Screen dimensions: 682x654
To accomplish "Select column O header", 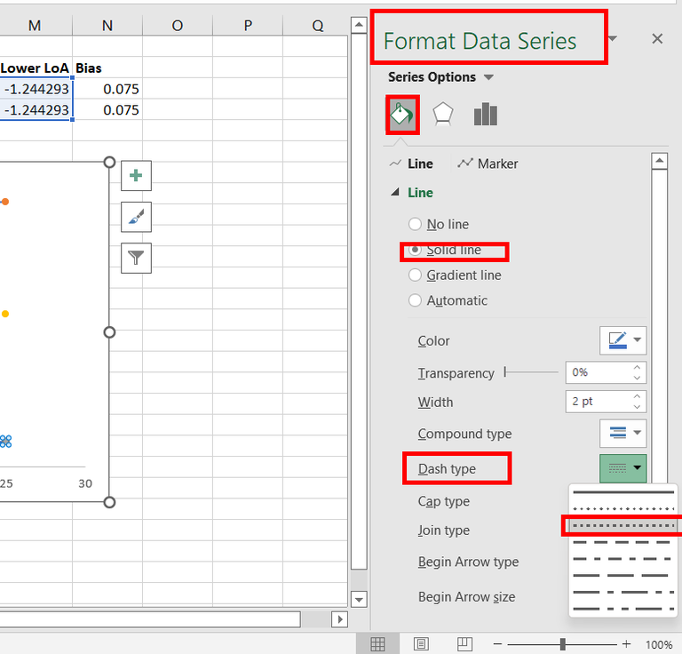I will 178,26.
